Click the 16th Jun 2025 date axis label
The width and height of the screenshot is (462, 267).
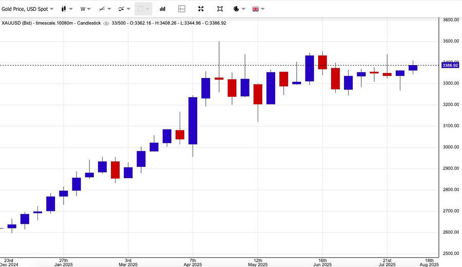click(322, 260)
